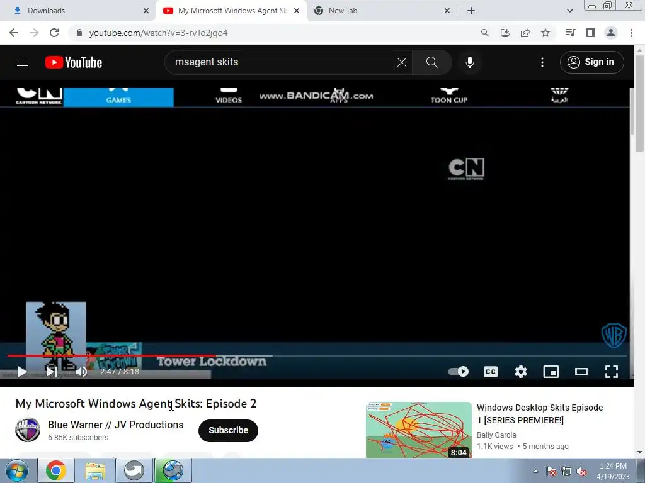Viewport: 645px width, 483px height.
Task: Open Chrome's three-dot menu
Action: click(x=631, y=33)
